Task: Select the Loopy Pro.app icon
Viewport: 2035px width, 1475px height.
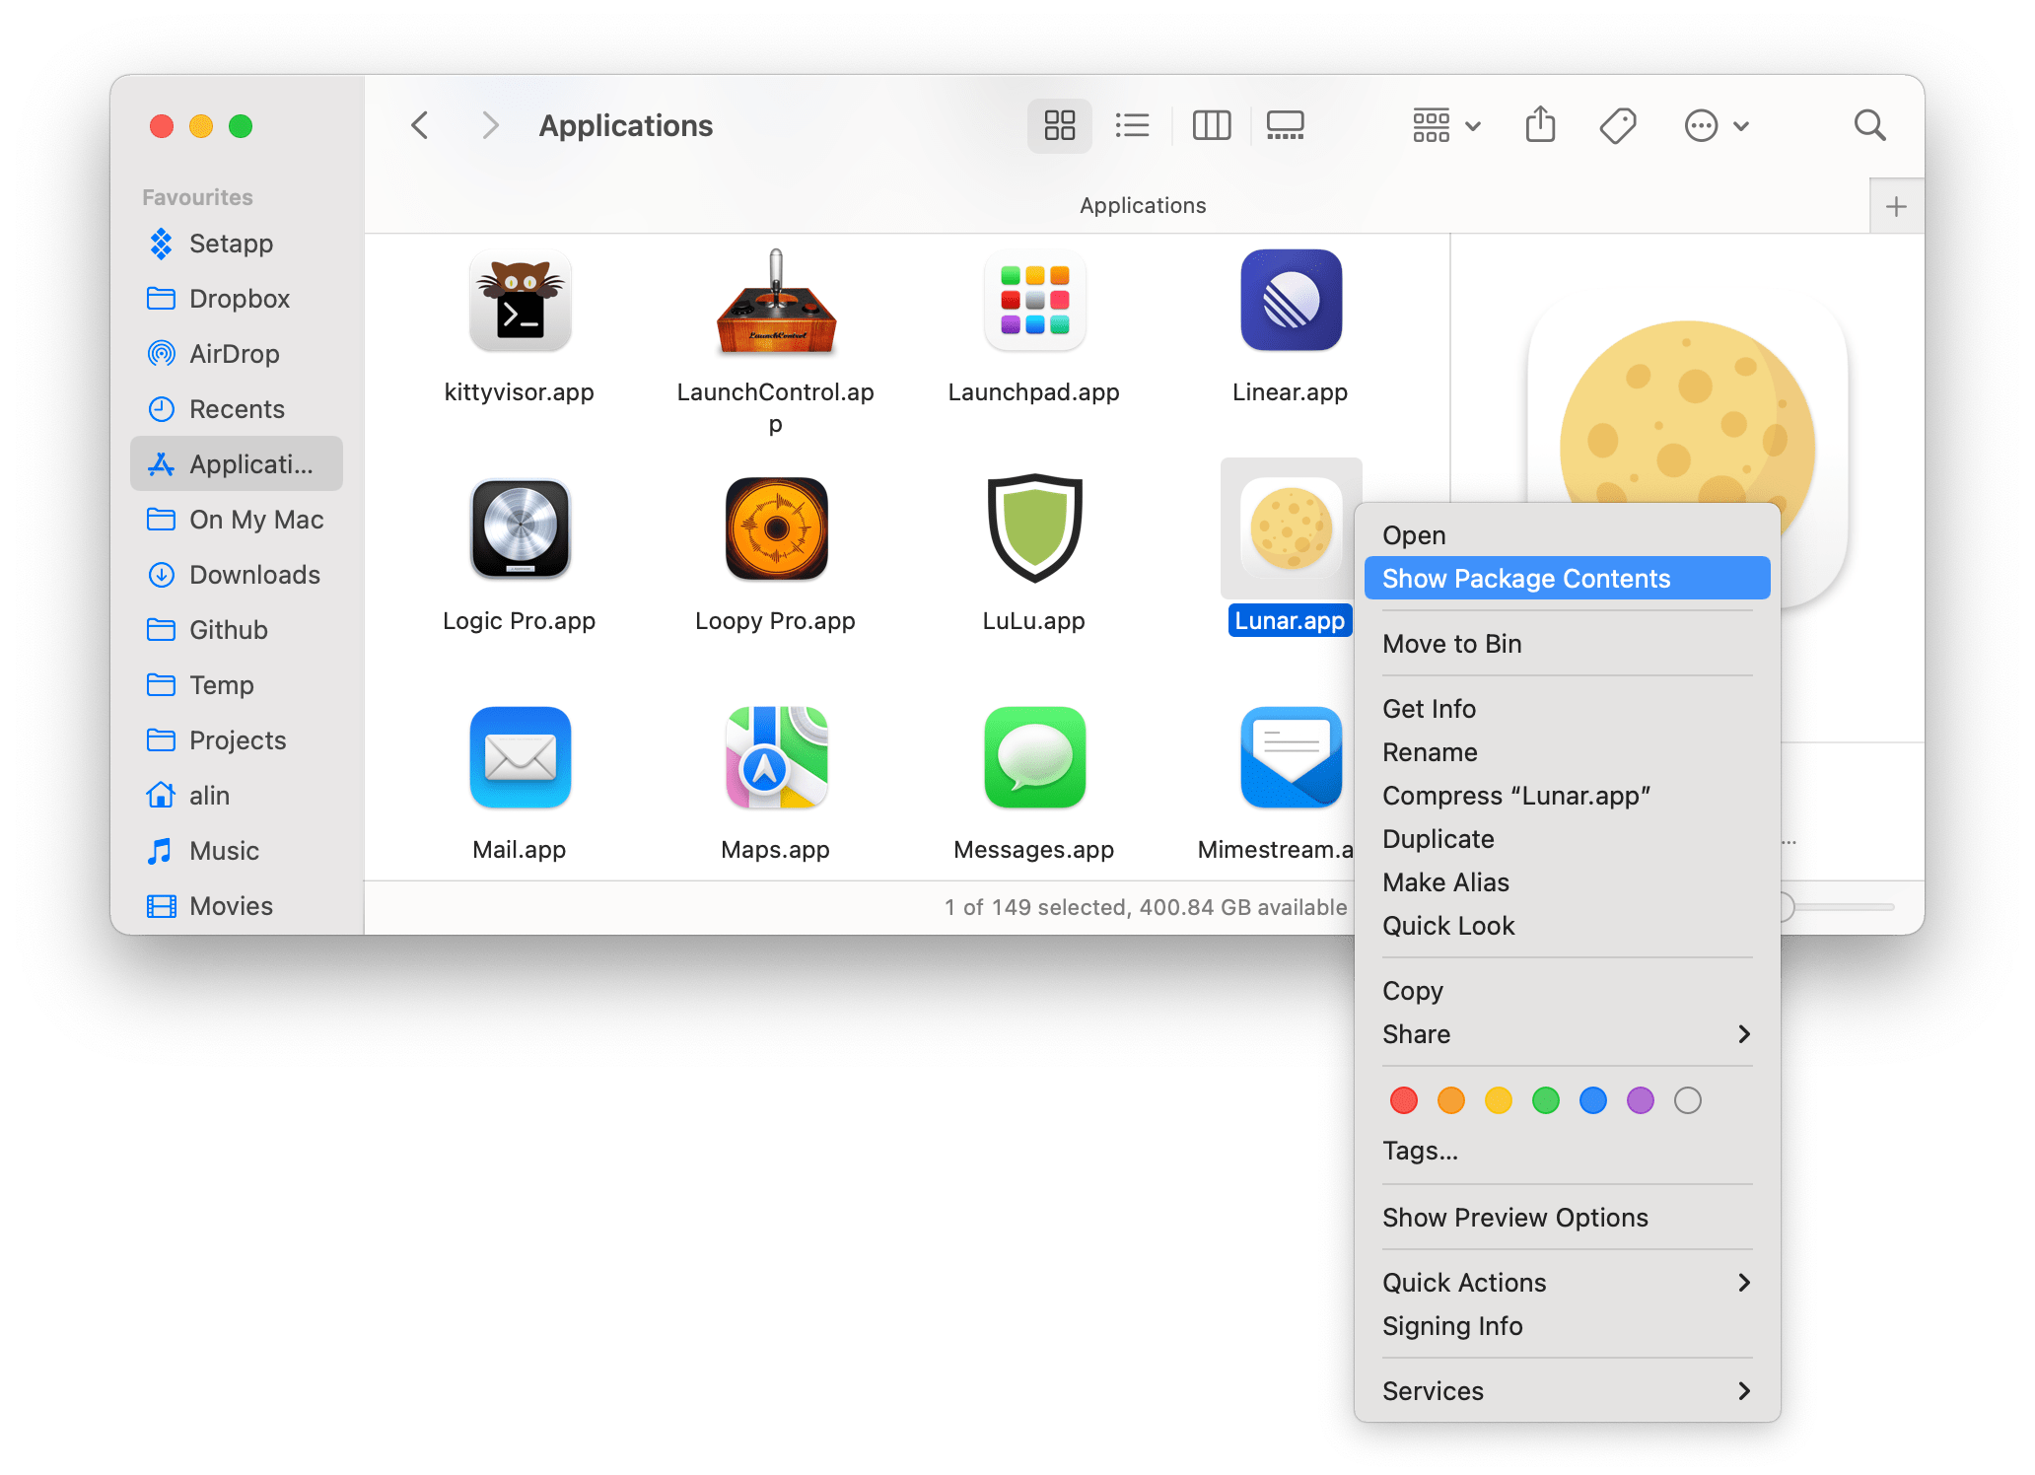Action: pos(776,529)
